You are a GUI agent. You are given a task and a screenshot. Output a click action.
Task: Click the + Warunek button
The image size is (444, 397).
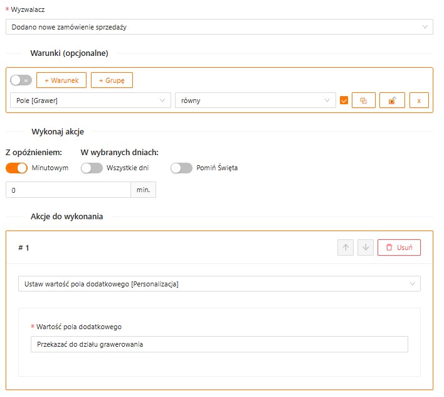61,80
